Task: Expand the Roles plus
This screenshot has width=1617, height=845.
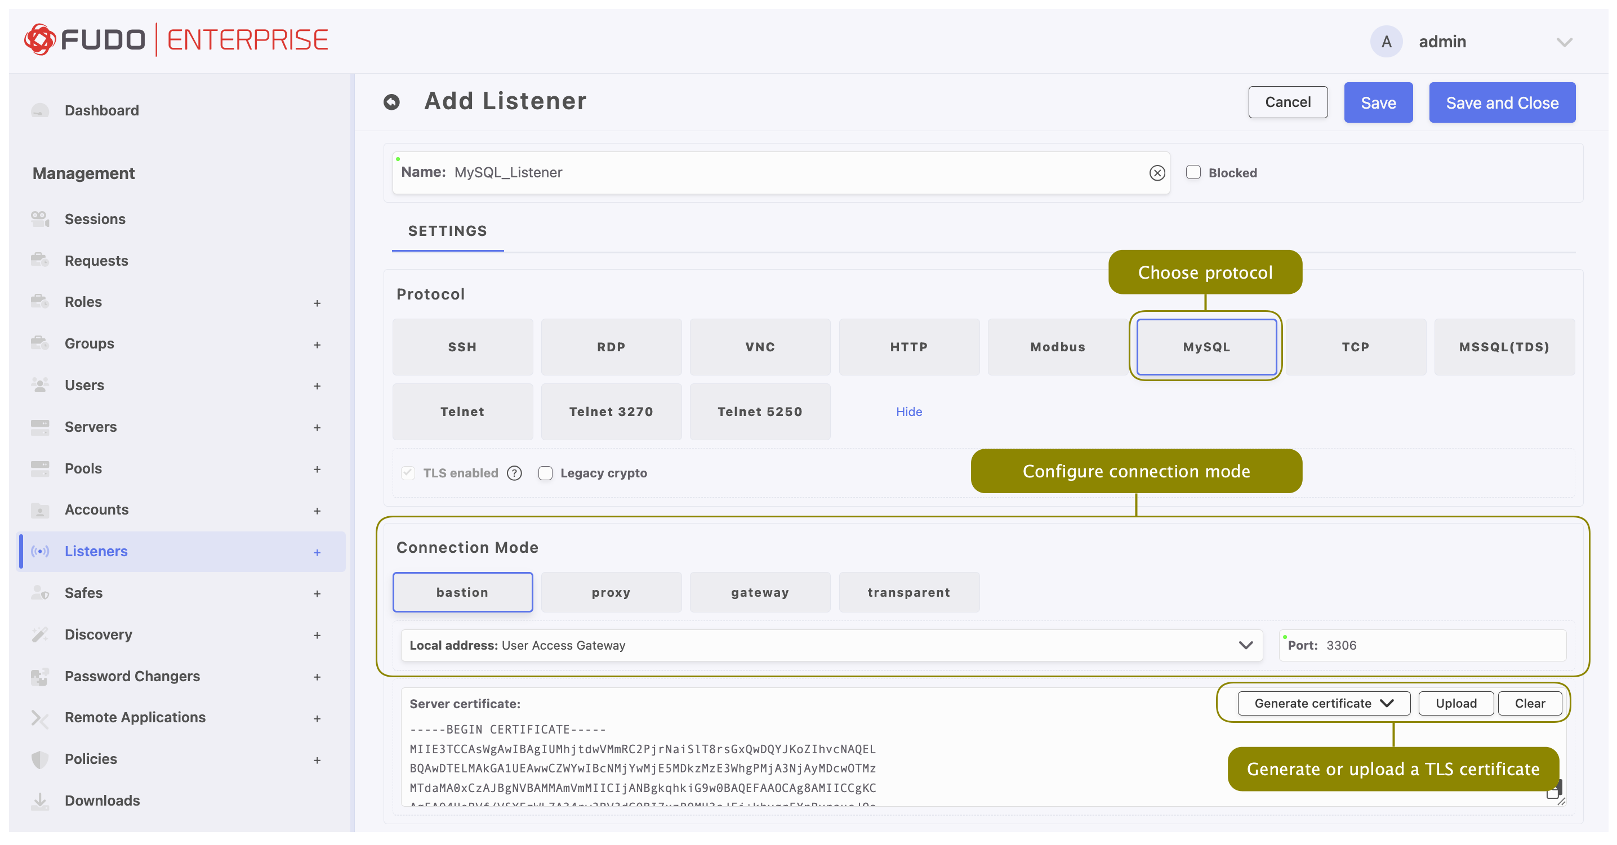Action: tap(317, 303)
